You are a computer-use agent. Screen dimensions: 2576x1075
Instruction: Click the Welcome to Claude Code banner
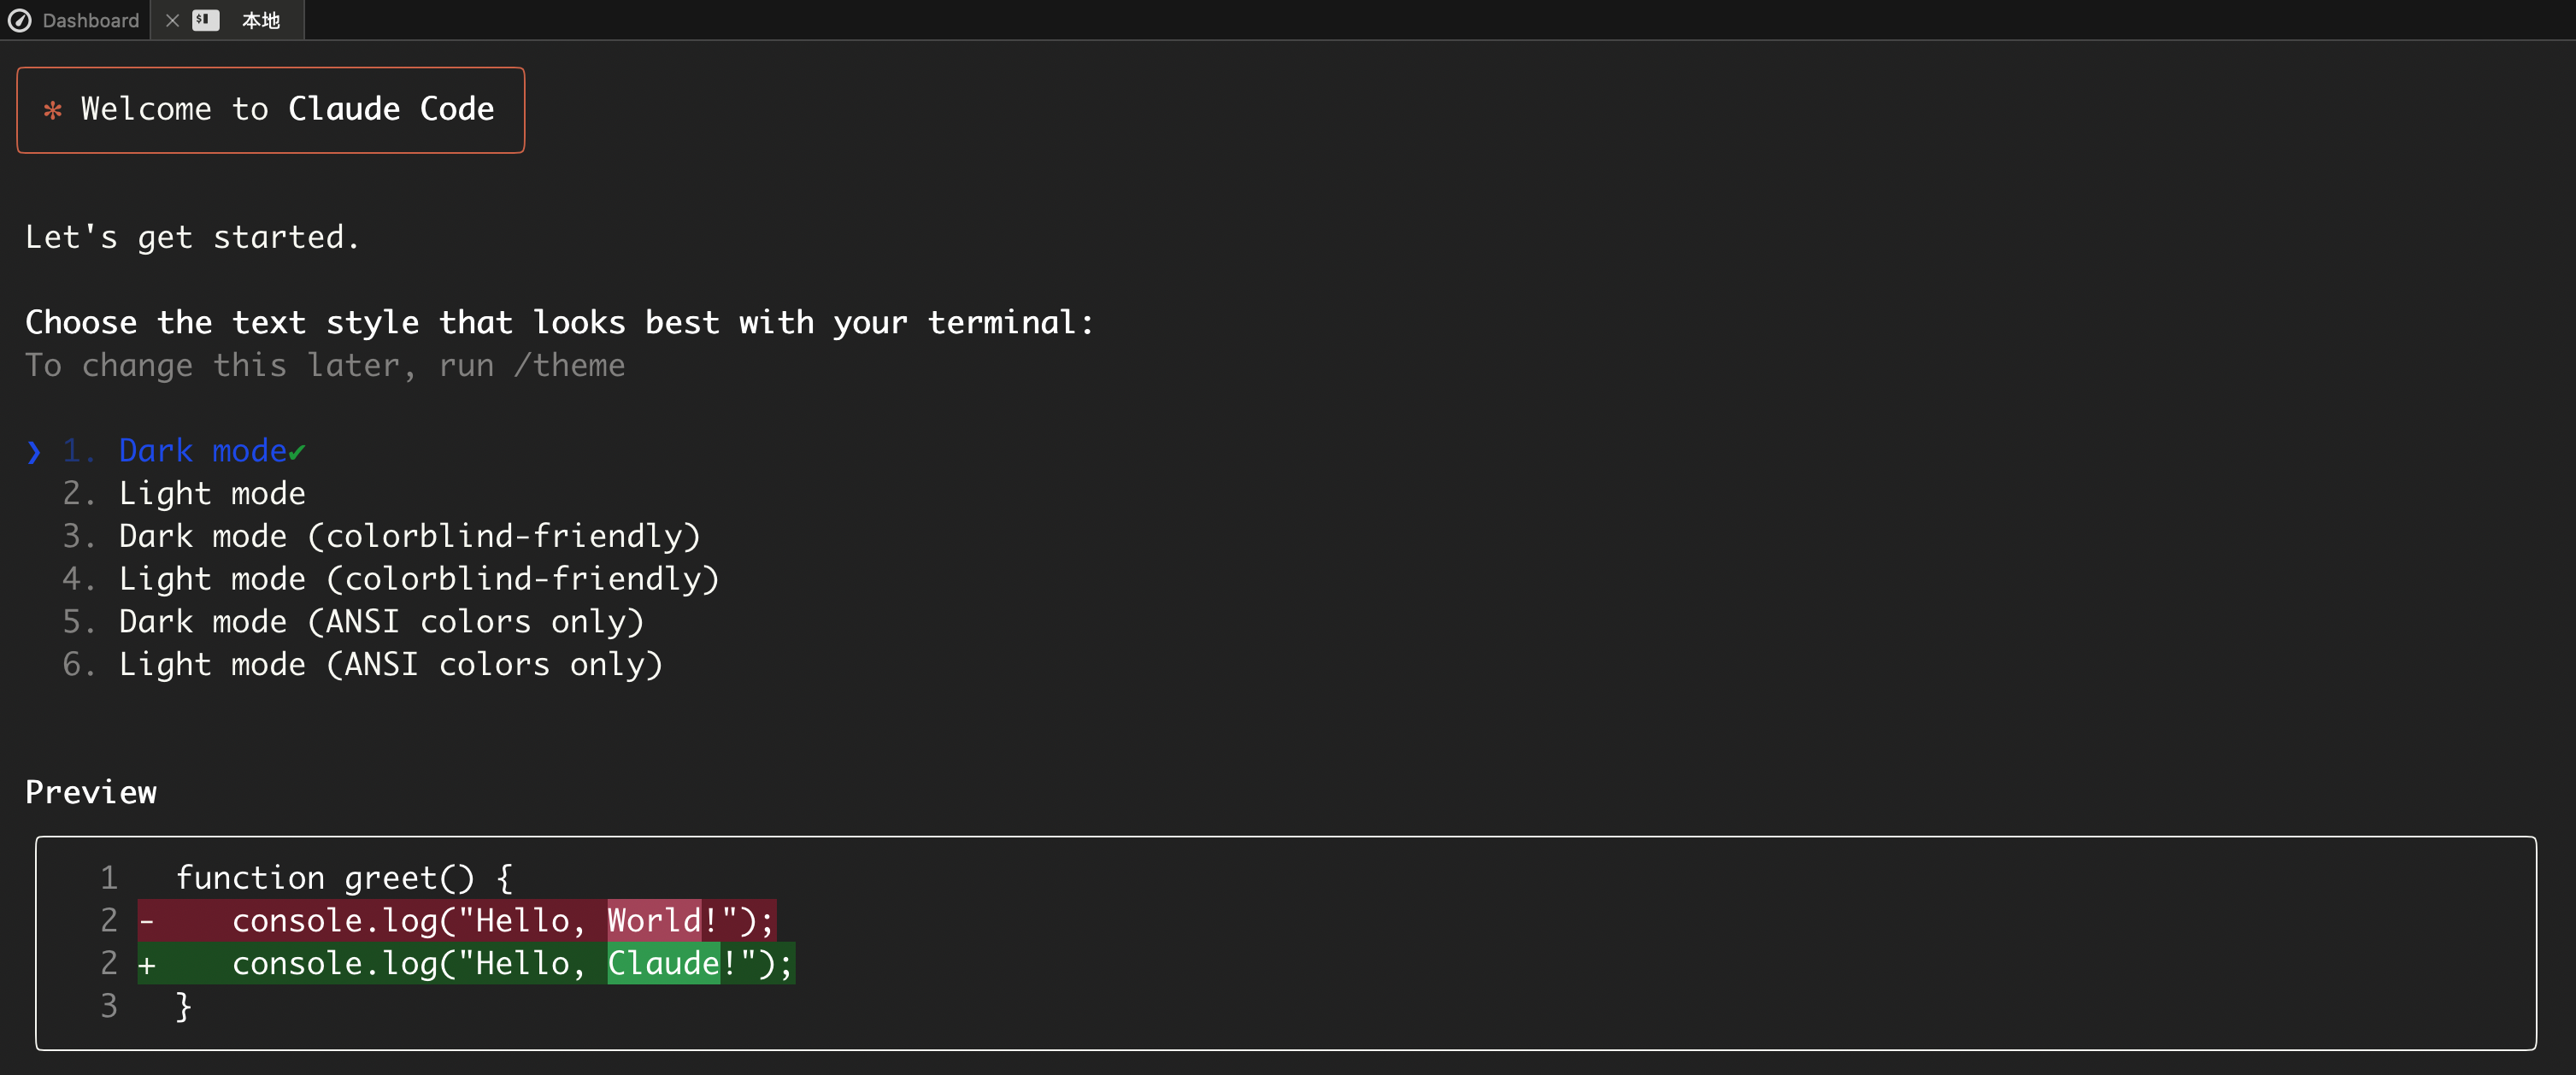[x=270, y=110]
